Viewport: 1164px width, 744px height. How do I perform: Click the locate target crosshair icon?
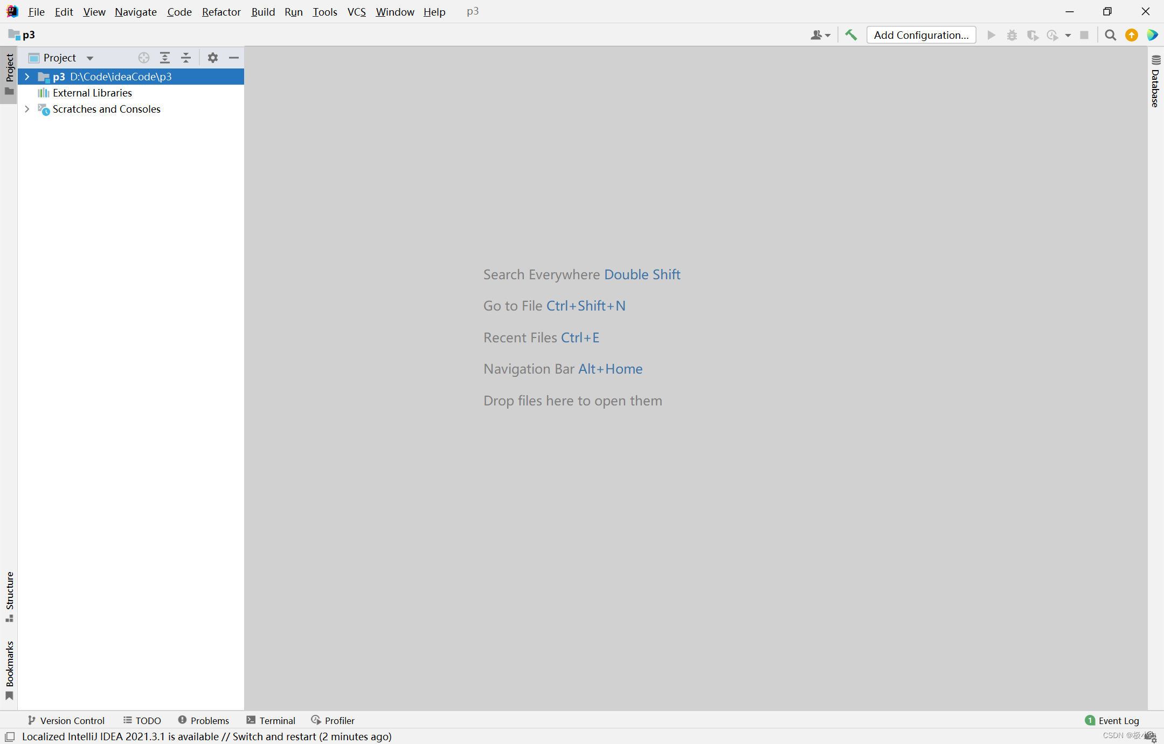pyautogui.click(x=143, y=58)
